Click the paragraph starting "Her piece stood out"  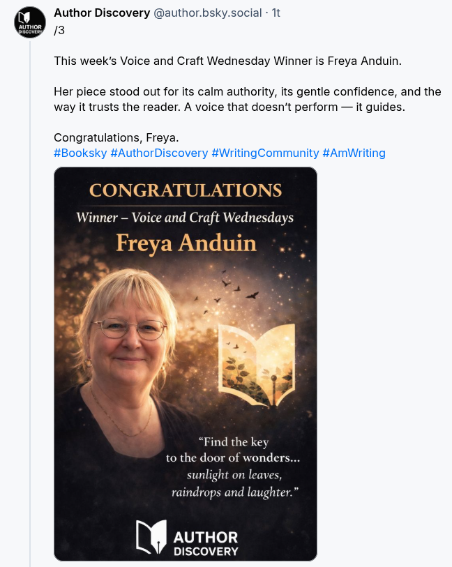pyautogui.click(x=248, y=99)
